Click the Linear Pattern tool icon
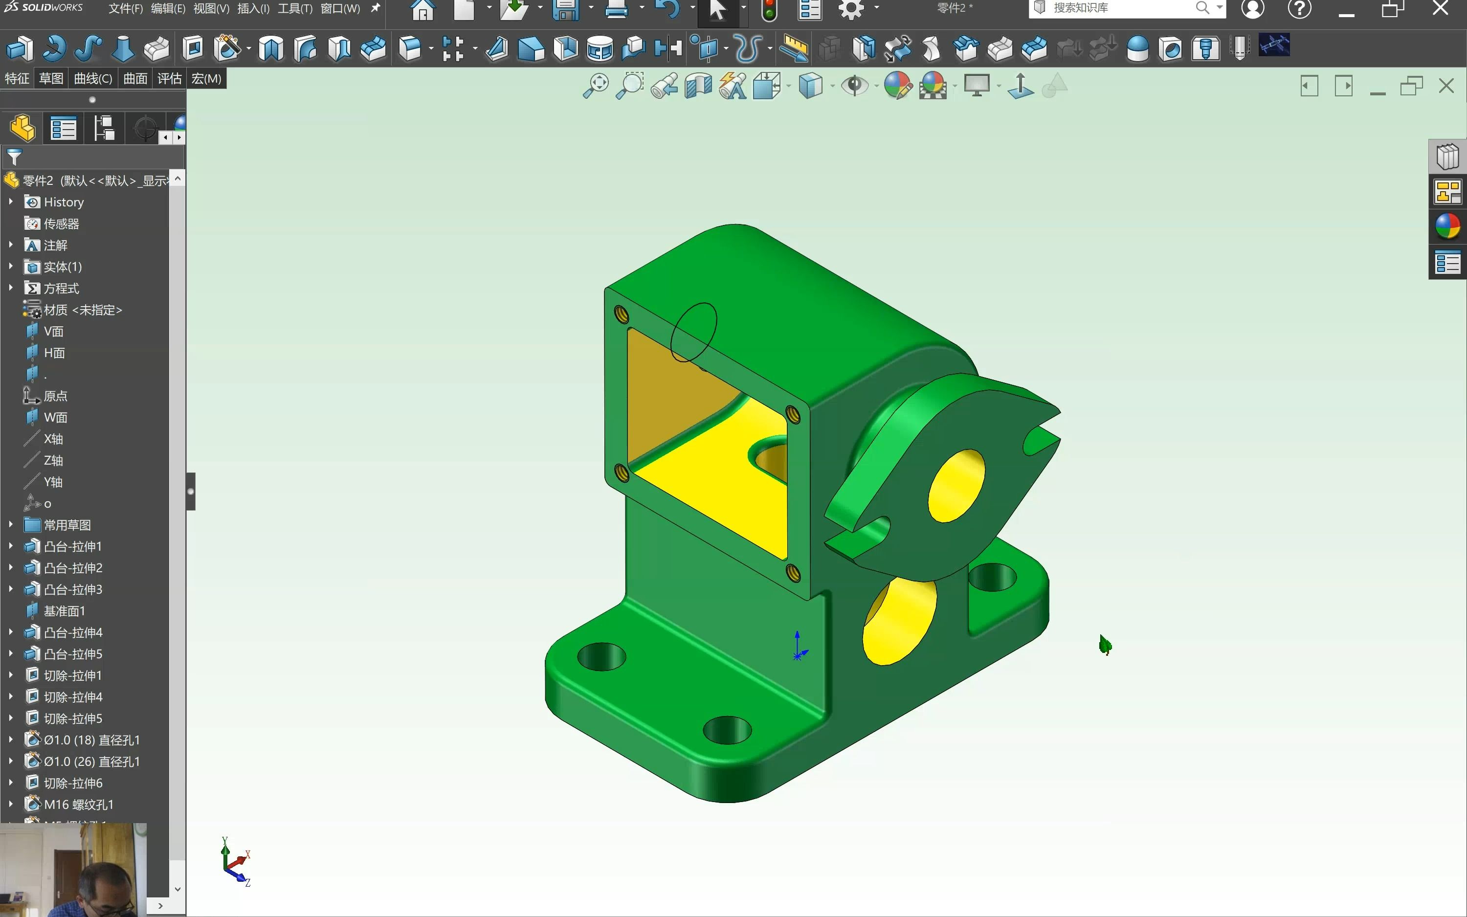Viewport: 1467px width, 917px height. (x=453, y=48)
